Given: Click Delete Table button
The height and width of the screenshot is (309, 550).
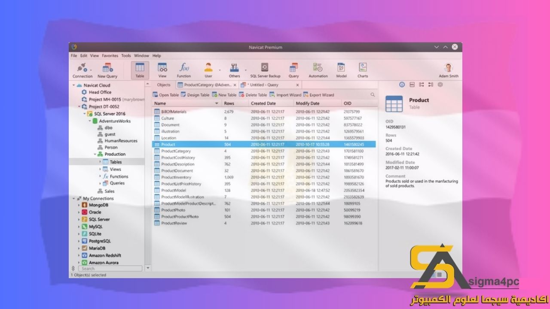Looking at the screenshot, I should 253,95.
